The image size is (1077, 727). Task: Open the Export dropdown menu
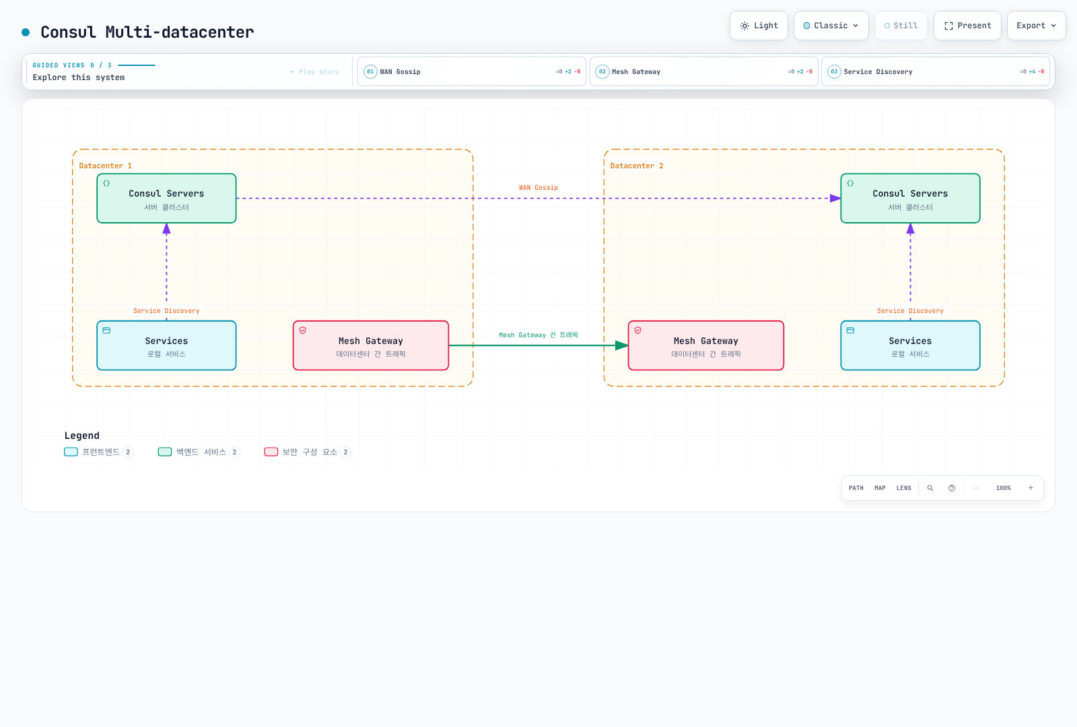[x=1036, y=26]
